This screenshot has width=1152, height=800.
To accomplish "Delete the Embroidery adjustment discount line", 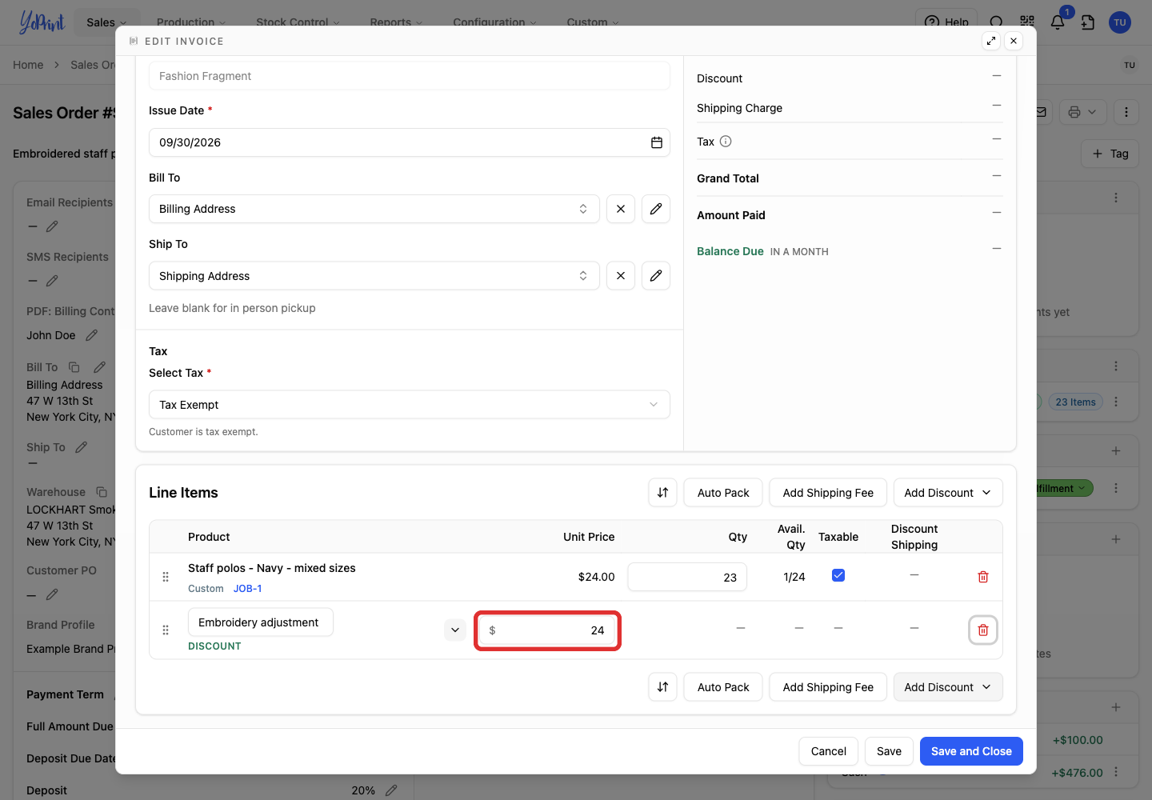I will [x=983, y=630].
